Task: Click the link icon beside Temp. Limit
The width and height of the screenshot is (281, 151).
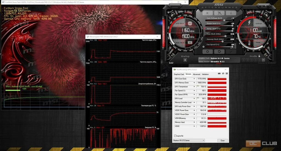Action: coord(204,29)
